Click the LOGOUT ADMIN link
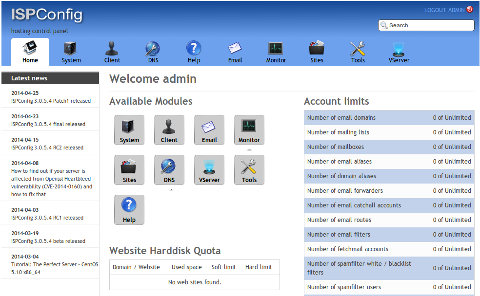Image resolution: width=480 pixels, height=296 pixels. pos(444,10)
